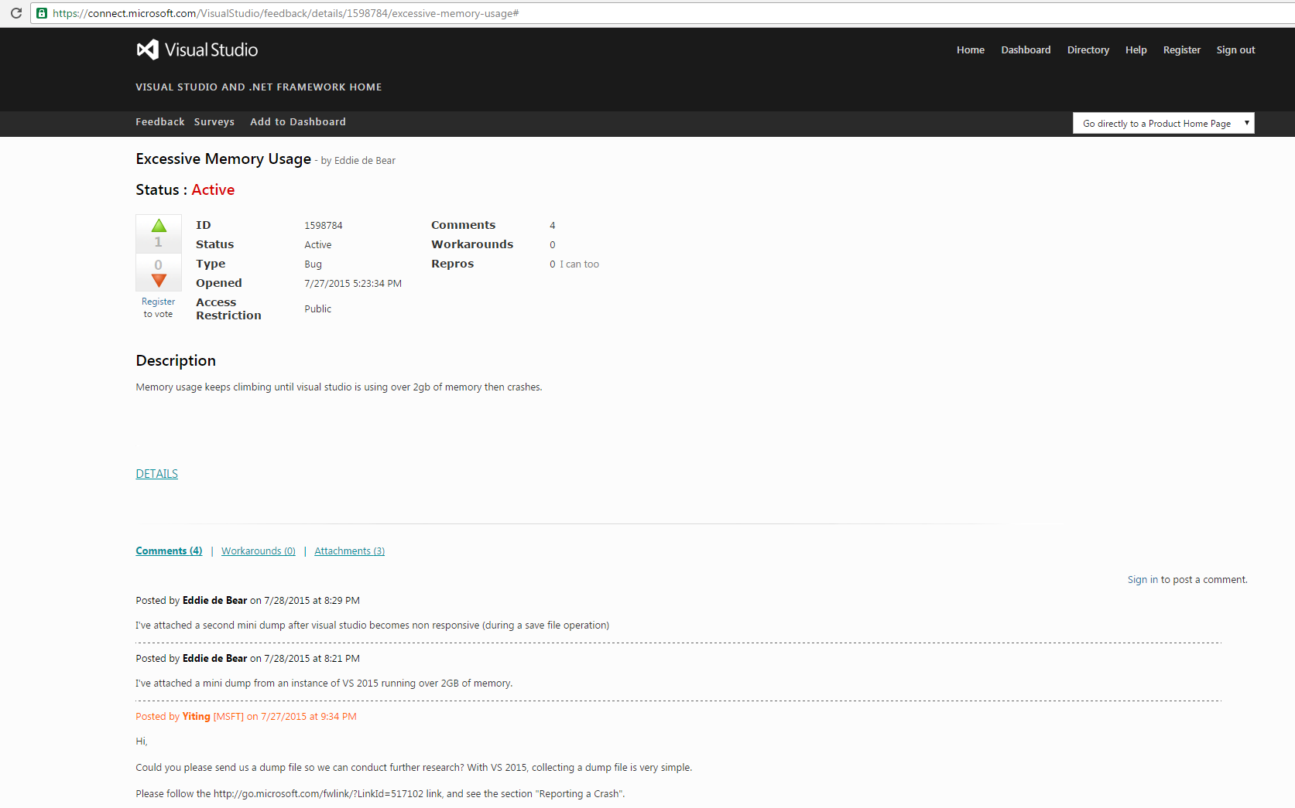Click Visual Studio and .NET Framework Home
The width and height of the screenshot is (1295, 808).
click(x=259, y=87)
